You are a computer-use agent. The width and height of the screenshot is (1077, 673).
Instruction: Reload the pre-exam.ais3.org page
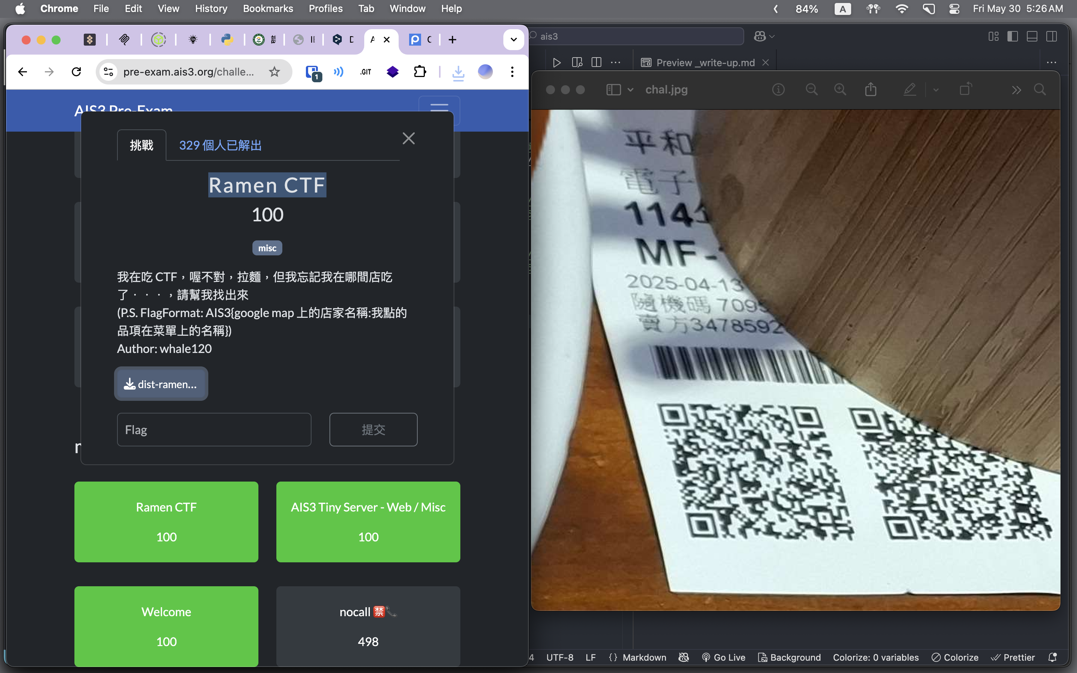point(76,72)
